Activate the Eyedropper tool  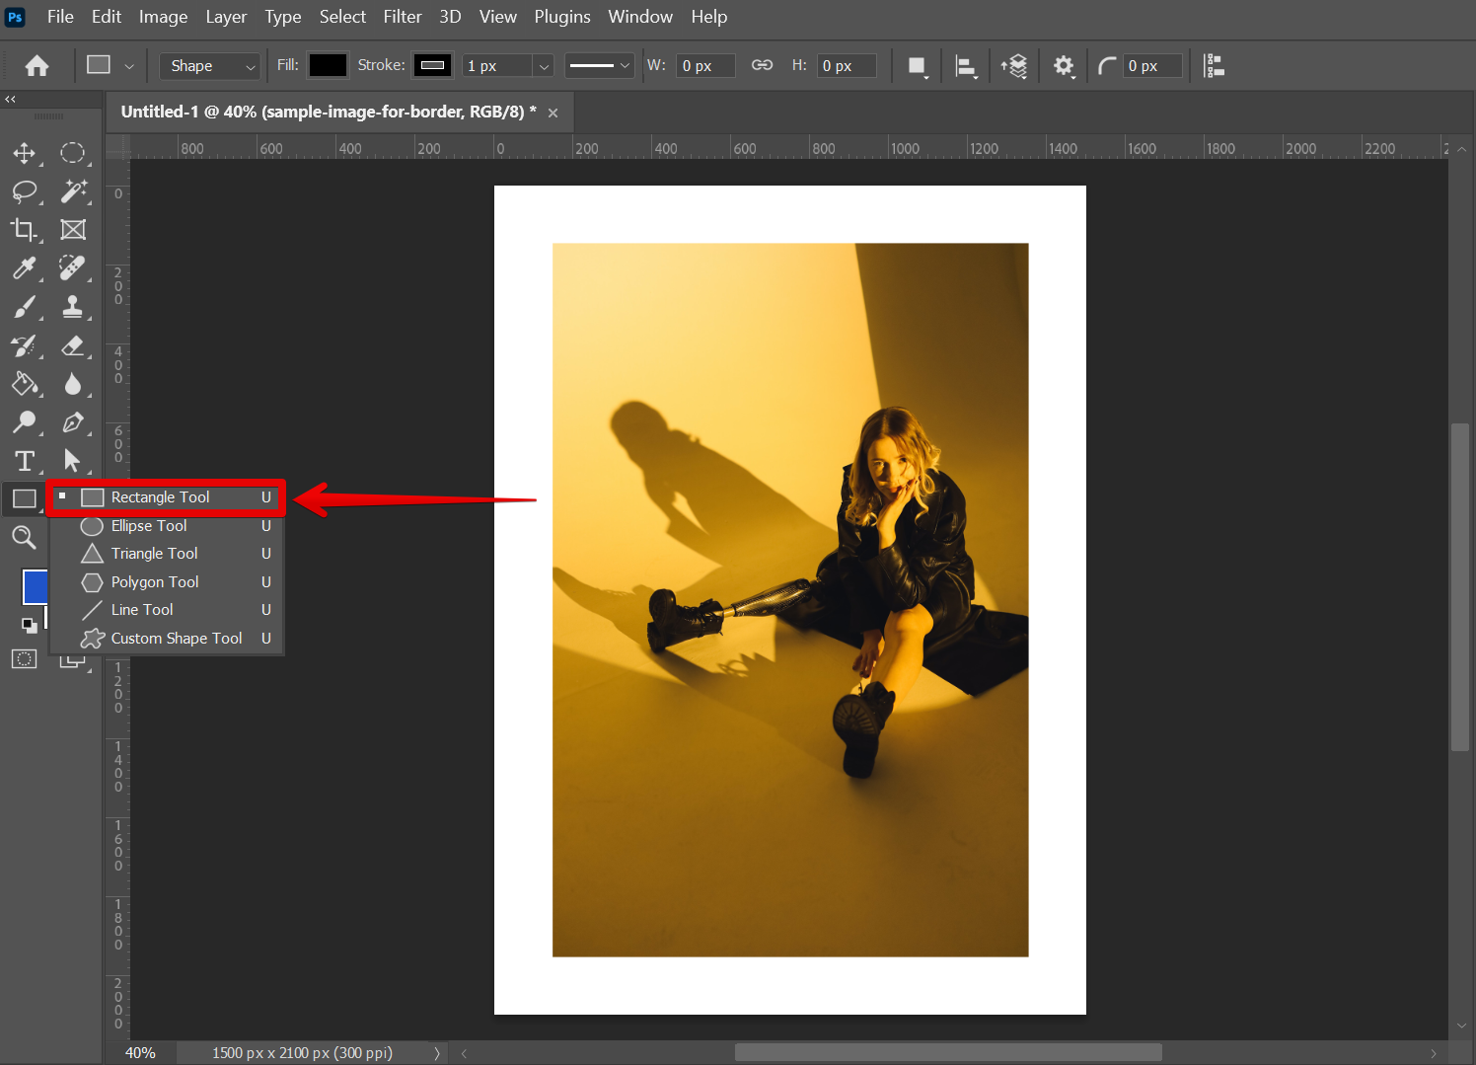(24, 268)
